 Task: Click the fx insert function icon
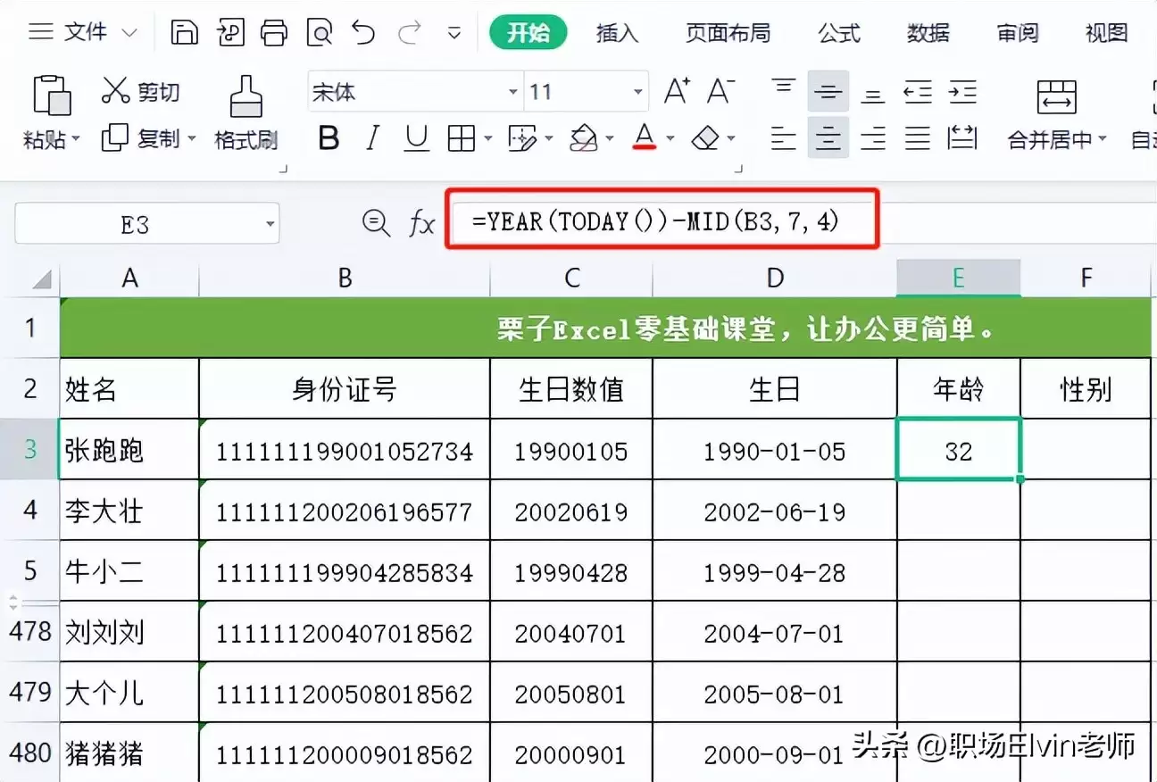coord(420,223)
